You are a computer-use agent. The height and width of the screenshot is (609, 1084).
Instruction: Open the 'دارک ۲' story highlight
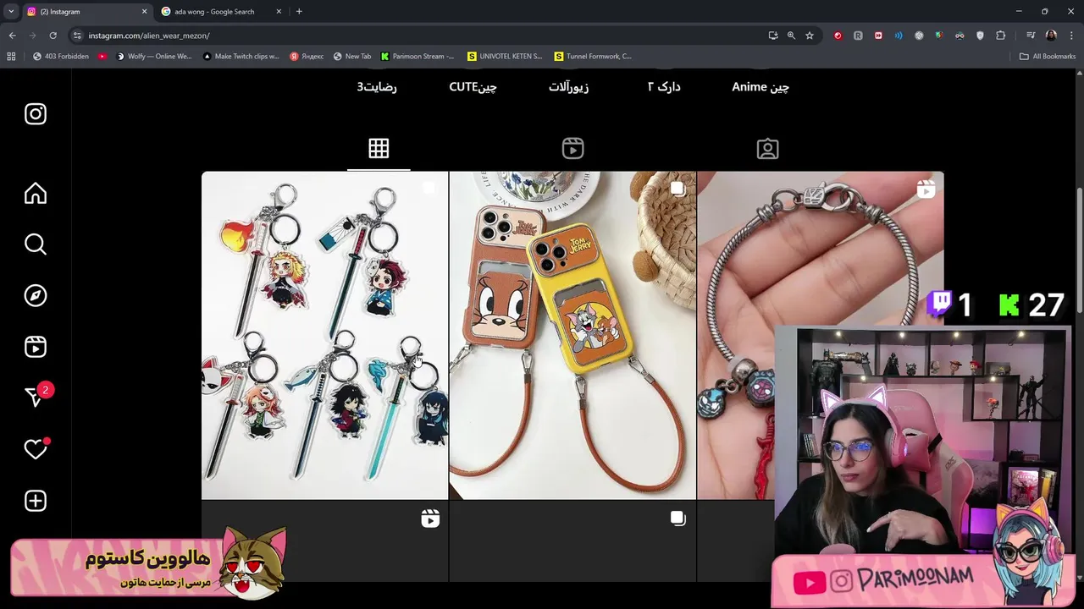click(x=664, y=86)
